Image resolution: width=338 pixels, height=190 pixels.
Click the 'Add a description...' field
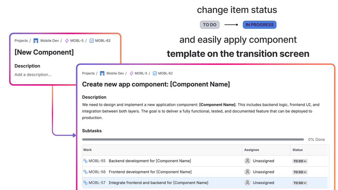tap(33, 75)
